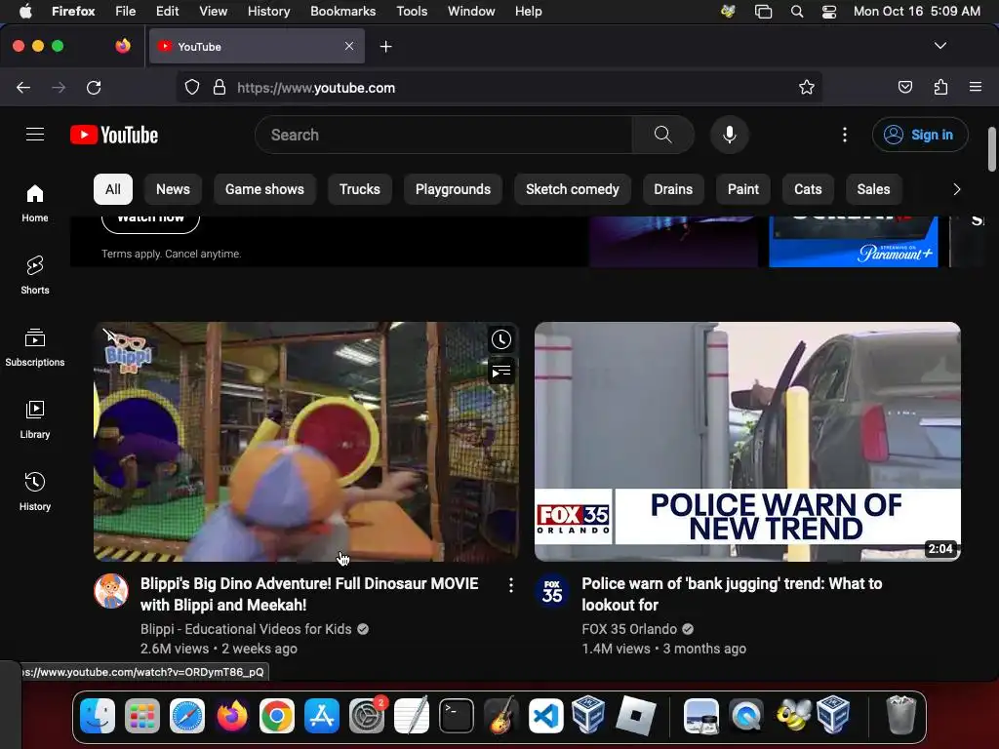Open FOX 35 Orlando channel link
This screenshot has height=749, width=999.
pos(629,629)
